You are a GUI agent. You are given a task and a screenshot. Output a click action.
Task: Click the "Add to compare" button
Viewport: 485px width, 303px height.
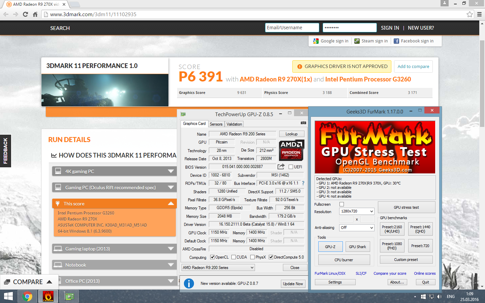coord(413,66)
